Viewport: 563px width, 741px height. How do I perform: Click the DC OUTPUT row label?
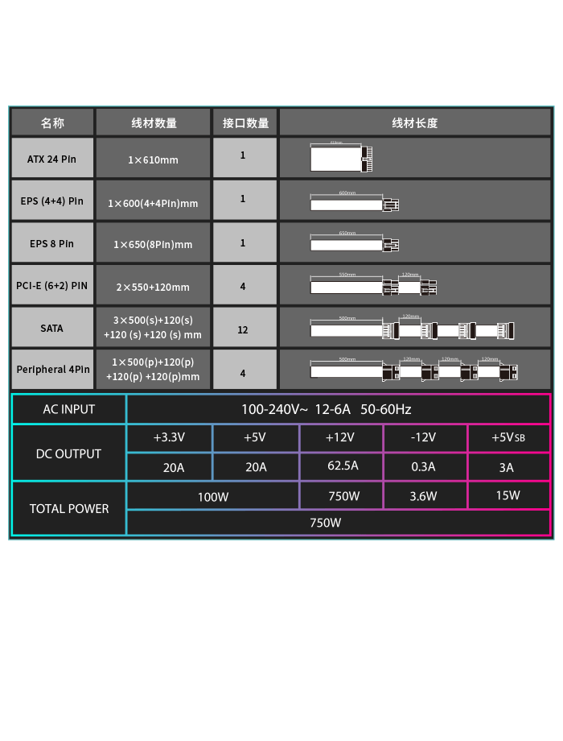pos(69,453)
